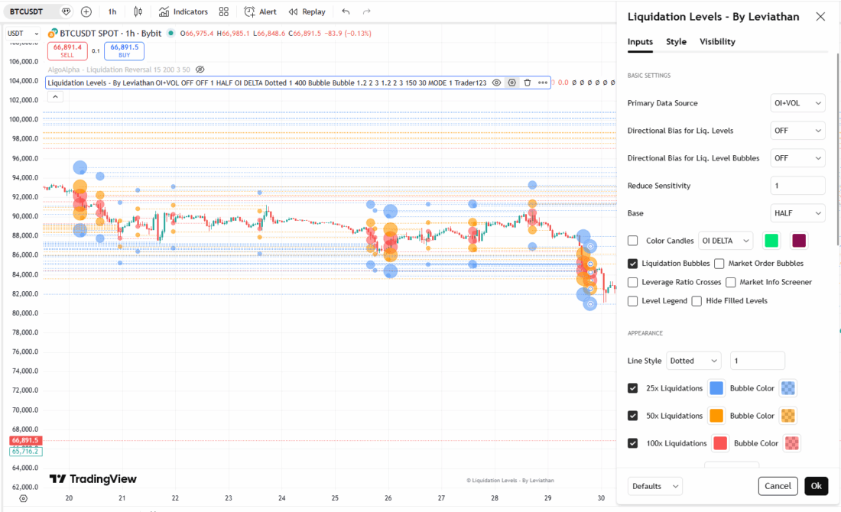Enable the Level Legend checkbox

coord(633,301)
